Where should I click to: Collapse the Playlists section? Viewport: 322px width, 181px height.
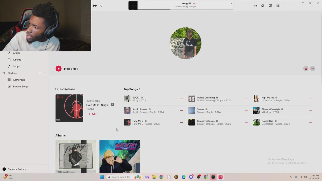click(45, 73)
